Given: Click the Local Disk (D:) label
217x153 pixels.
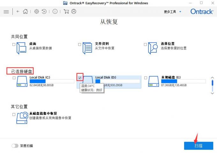Looking at the screenshot, I should pyautogui.click(x=106, y=77).
